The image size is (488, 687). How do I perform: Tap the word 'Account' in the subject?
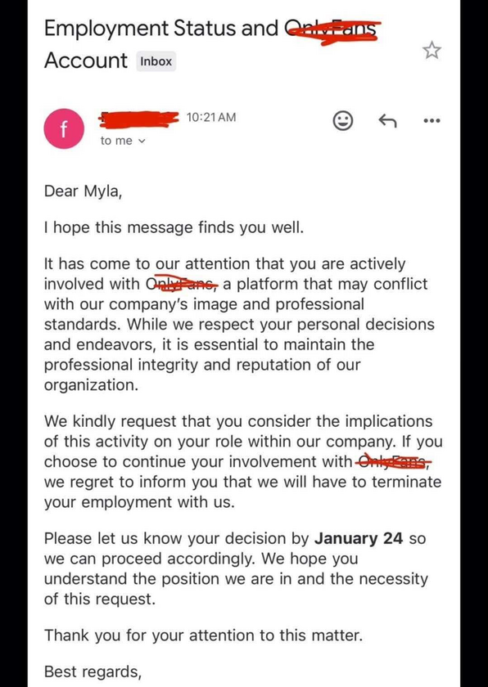[x=86, y=61]
